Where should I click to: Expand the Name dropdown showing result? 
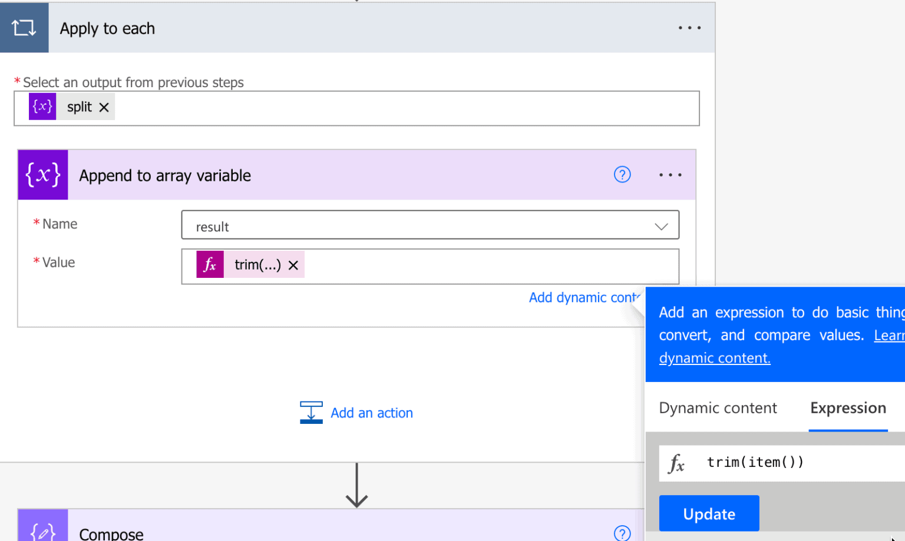coord(661,226)
